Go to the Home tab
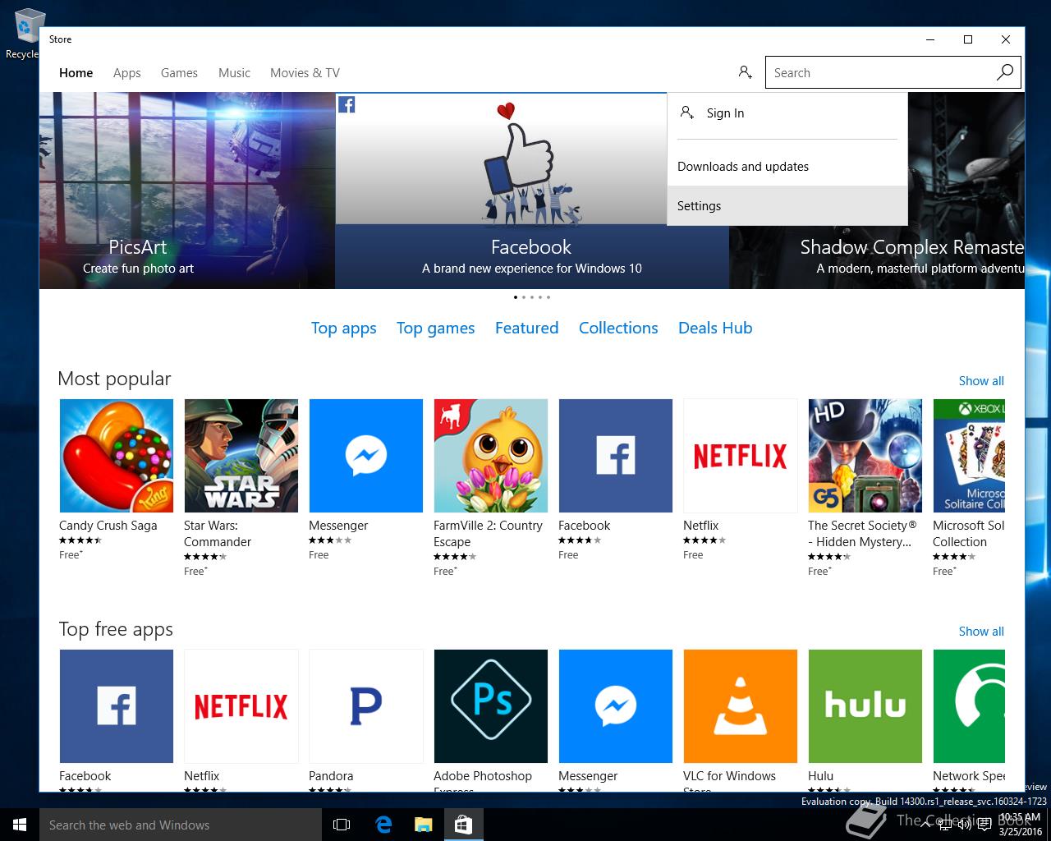1051x841 pixels. coord(76,72)
